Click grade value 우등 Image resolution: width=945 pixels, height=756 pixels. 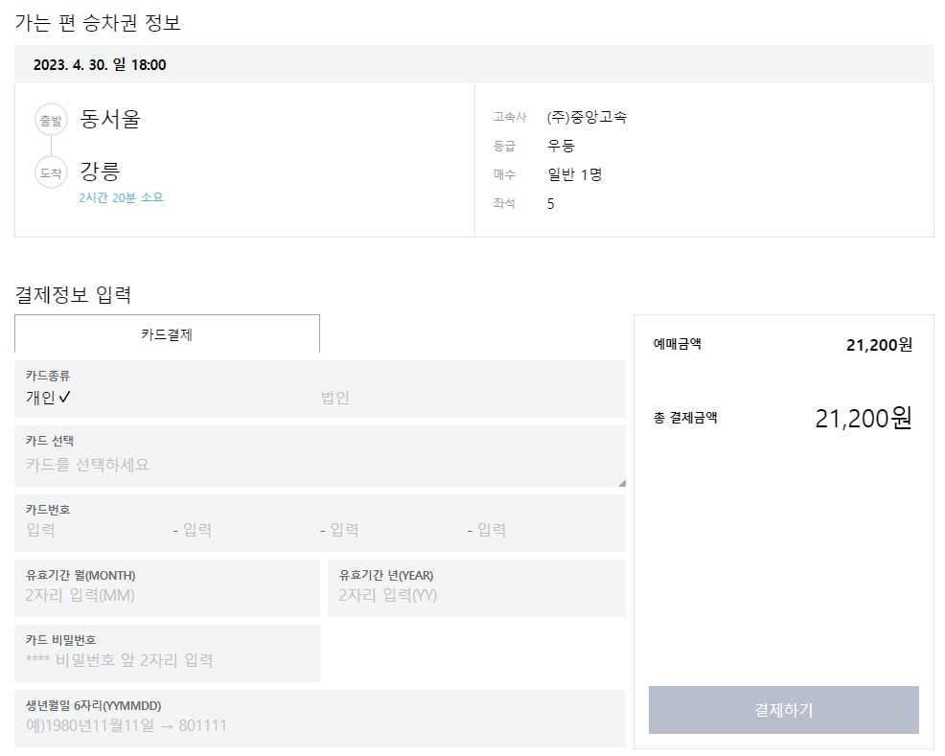[561, 146]
